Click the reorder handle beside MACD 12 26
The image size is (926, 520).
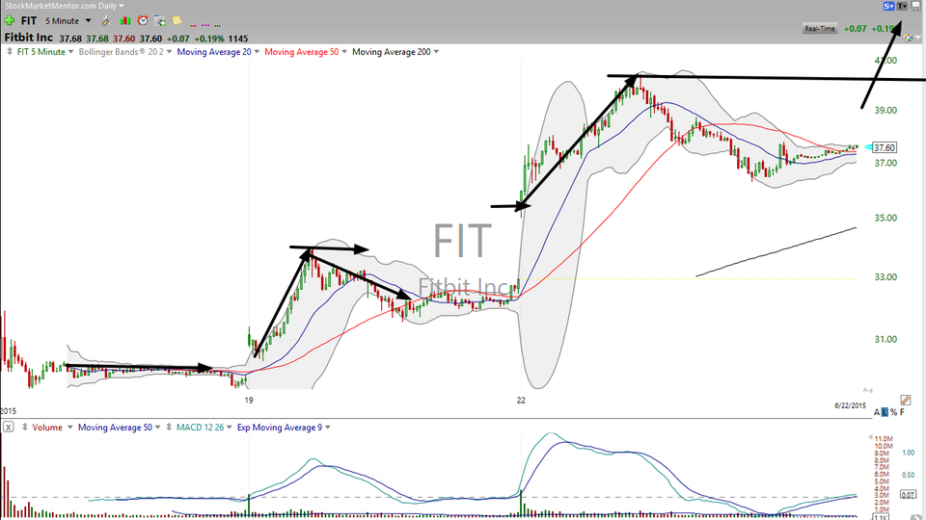pos(170,427)
